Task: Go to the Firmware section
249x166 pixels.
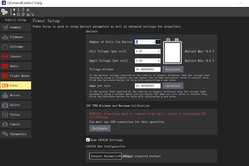Action: (16, 37)
